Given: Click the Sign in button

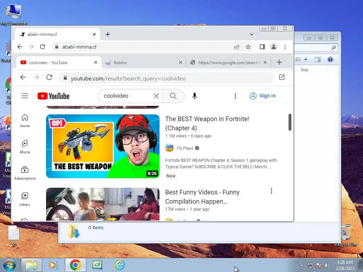Looking at the screenshot, I should [x=263, y=96].
